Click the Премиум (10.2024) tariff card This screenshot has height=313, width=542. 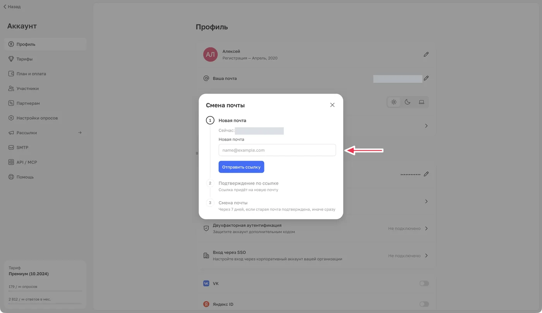click(x=45, y=285)
